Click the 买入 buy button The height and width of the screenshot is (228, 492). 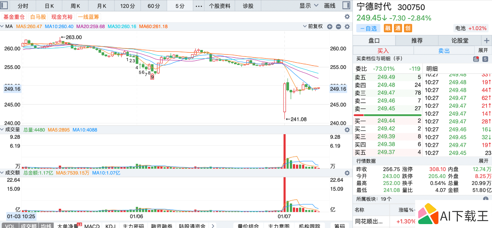click(x=383, y=50)
